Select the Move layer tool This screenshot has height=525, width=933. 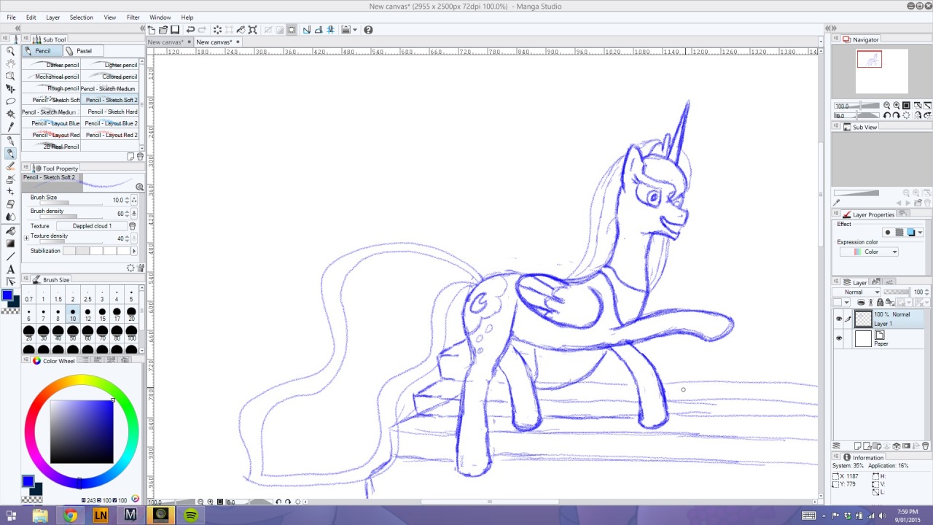10,88
